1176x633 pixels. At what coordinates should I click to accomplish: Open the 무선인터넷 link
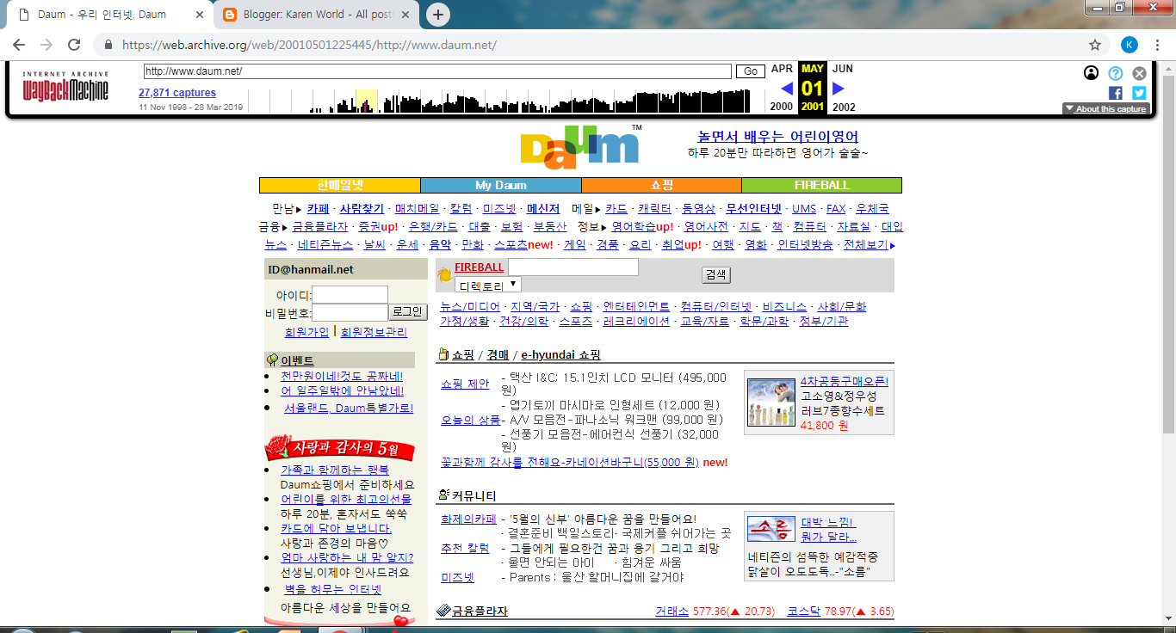[753, 208]
